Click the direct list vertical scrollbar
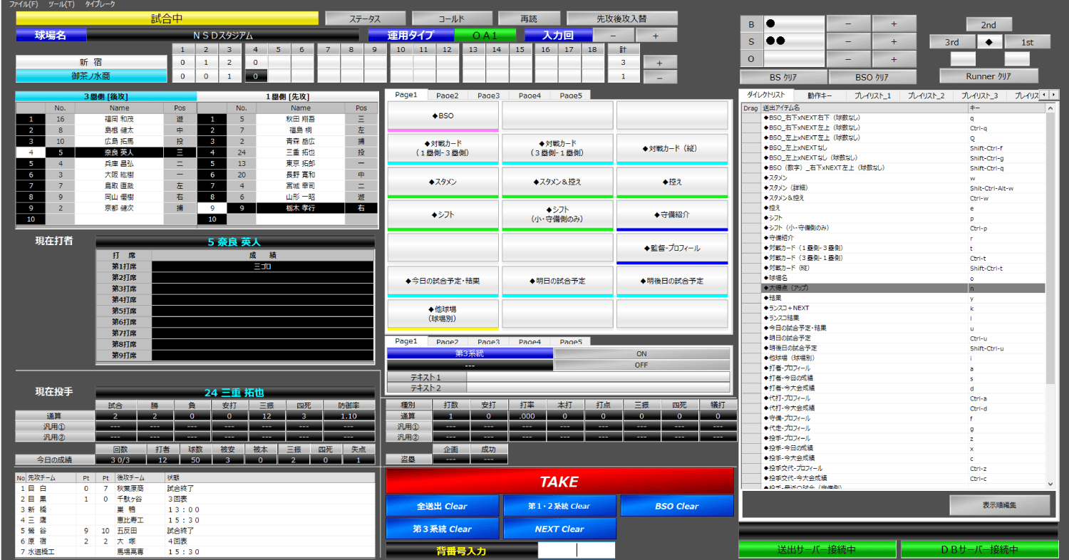 point(1050,249)
